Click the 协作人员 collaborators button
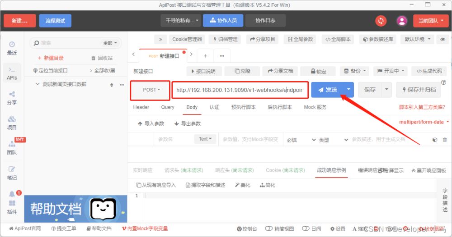Viewport: 452px width, 237px height. pos(223,20)
